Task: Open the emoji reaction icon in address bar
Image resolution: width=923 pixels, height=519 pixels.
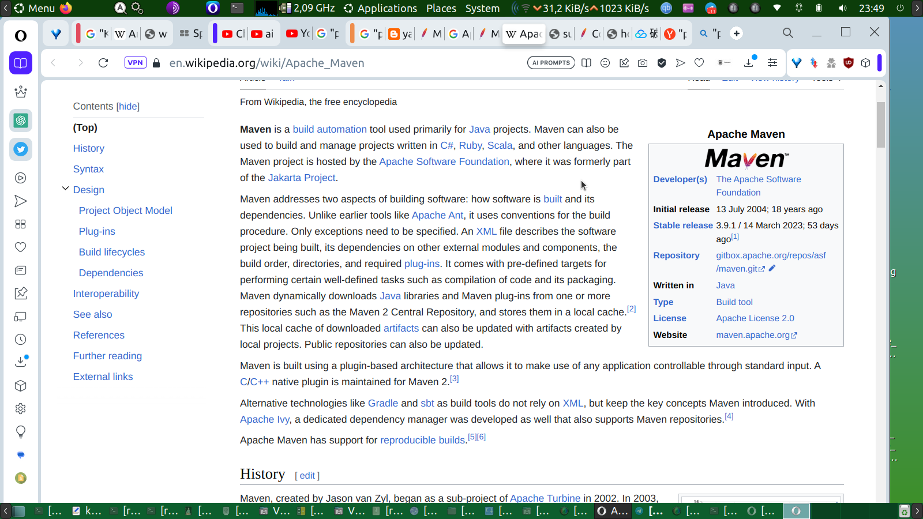Action: 605,63
